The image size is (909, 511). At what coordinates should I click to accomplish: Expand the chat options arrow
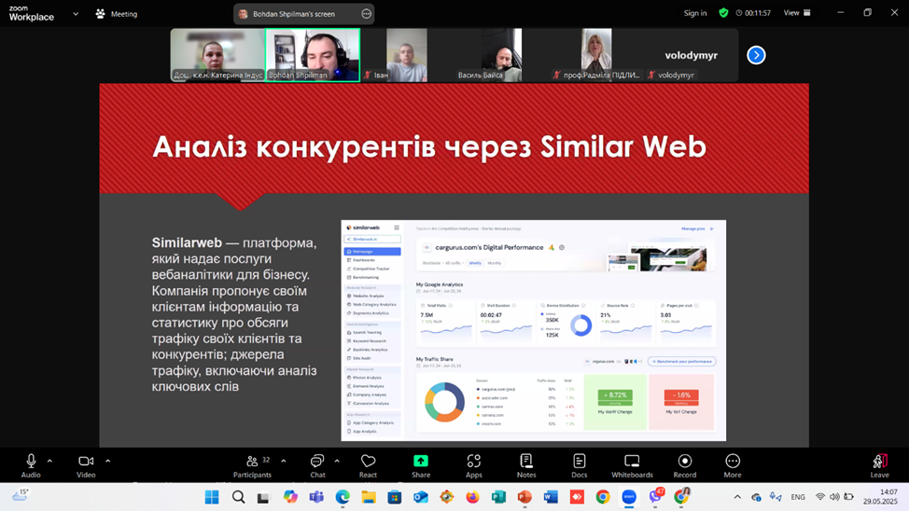pyautogui.click(x=337, y=462)
